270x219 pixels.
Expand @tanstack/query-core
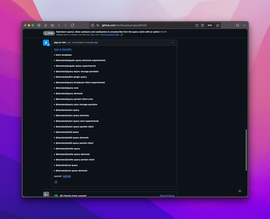click(66, 88)
